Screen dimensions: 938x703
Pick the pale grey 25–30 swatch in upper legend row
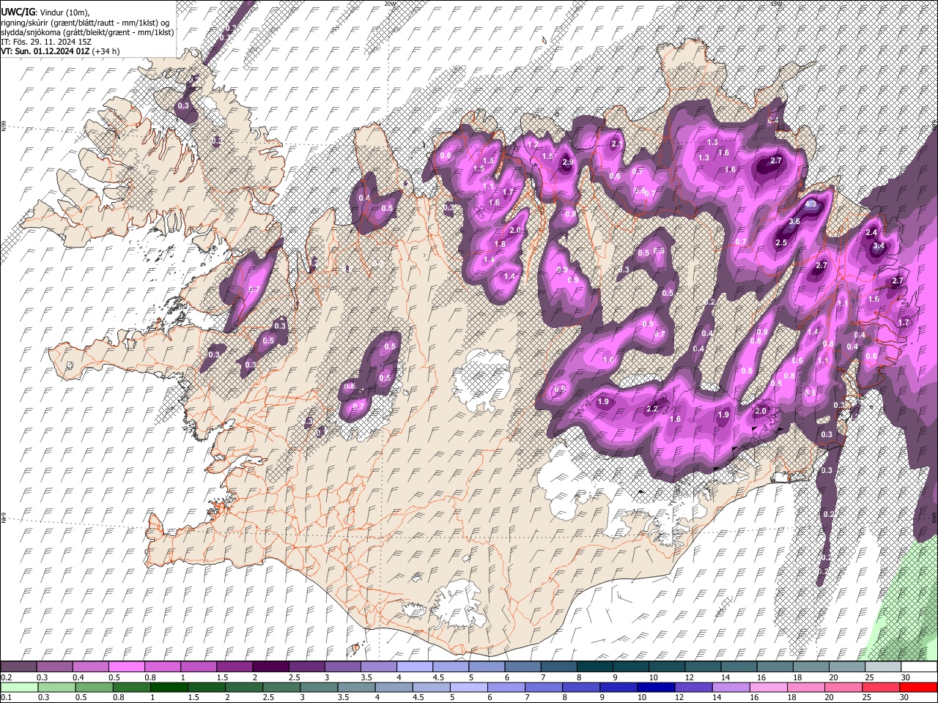coord(882,666)
